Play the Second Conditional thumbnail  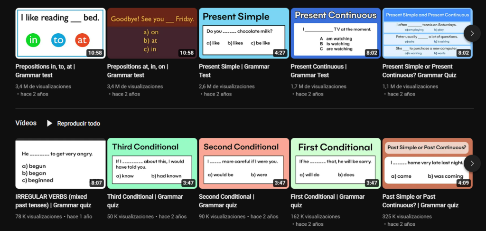click(243, 163)
